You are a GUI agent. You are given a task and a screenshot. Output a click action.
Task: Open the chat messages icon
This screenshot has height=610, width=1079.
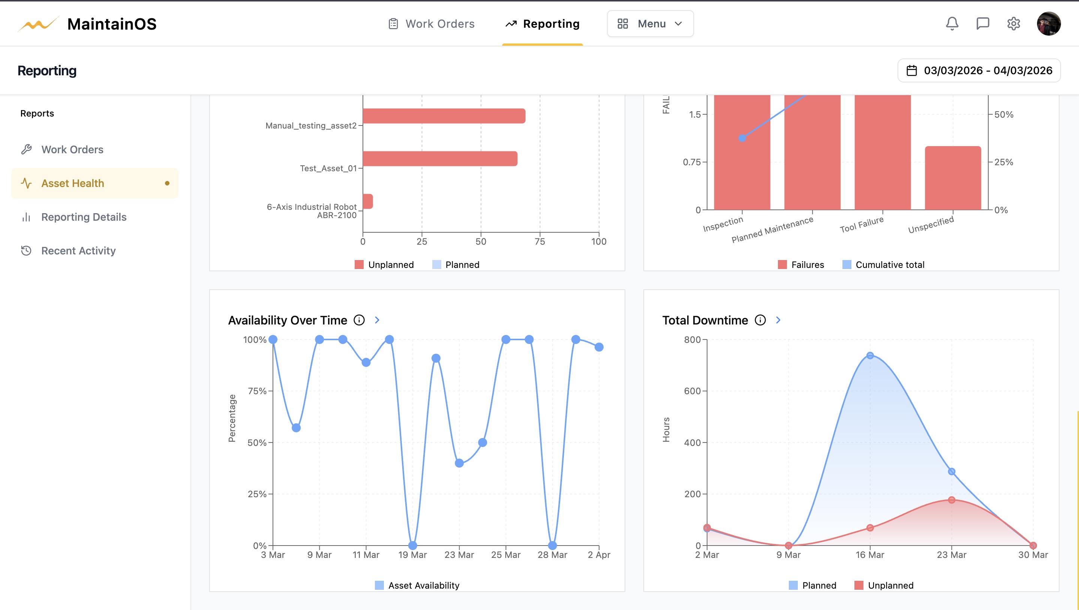tap(983, 24)
